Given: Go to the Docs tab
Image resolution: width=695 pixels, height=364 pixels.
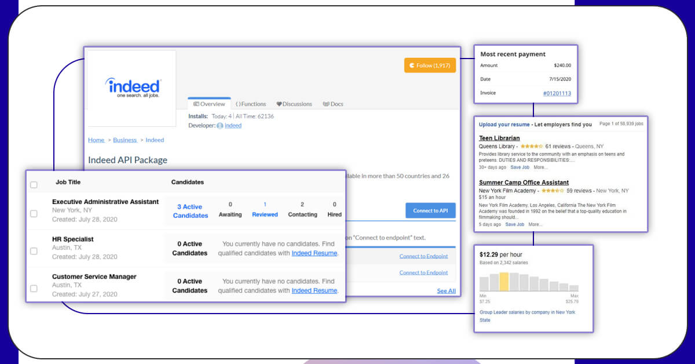Looking at the screenshot, I should click(x=333, y=104).
